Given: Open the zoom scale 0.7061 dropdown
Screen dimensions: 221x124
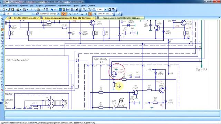Looking at the screenshot, I should pyautogui.click(x=105, y=10).
